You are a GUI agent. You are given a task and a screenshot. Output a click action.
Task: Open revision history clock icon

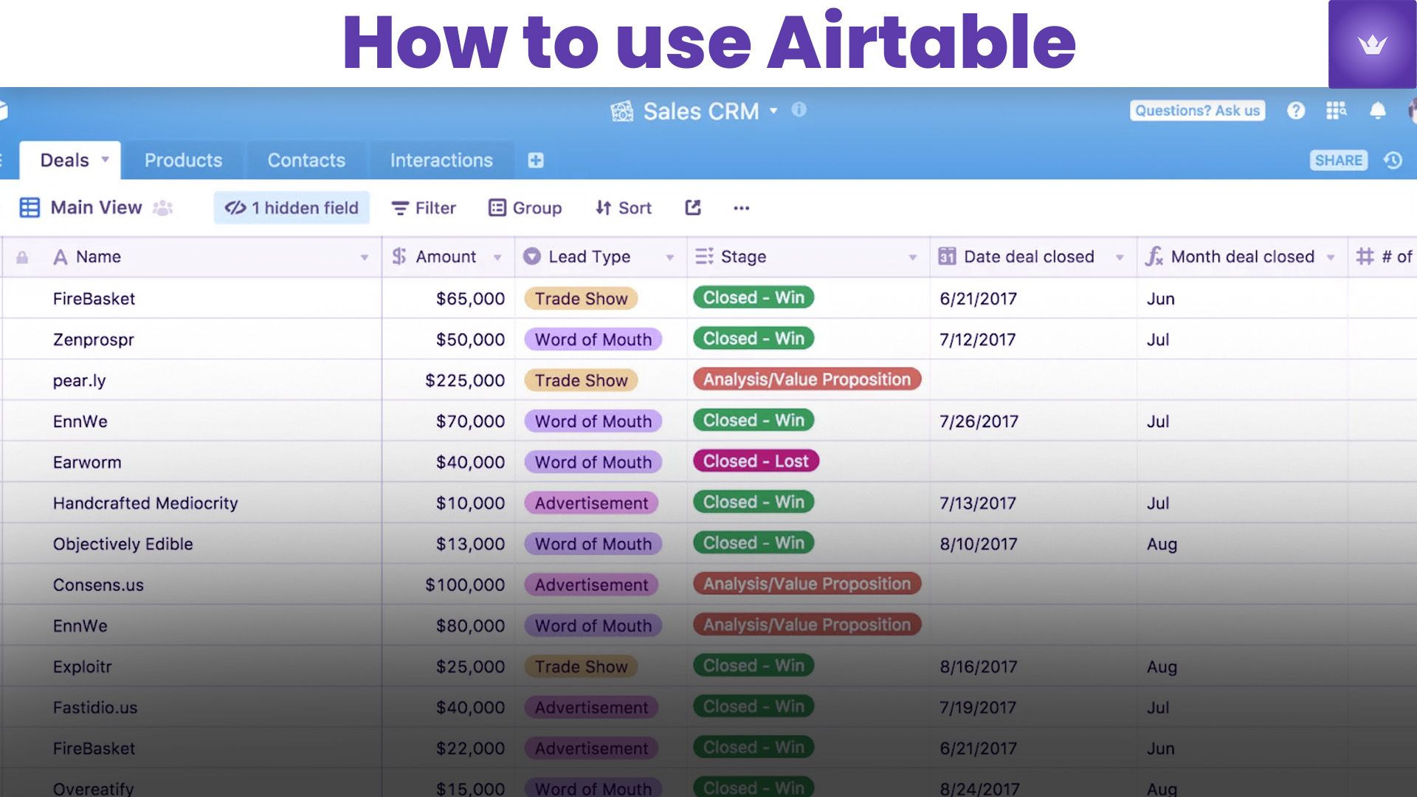1393,160
